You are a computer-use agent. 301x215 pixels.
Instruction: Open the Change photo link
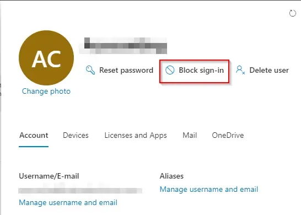[x=46, y=91]
